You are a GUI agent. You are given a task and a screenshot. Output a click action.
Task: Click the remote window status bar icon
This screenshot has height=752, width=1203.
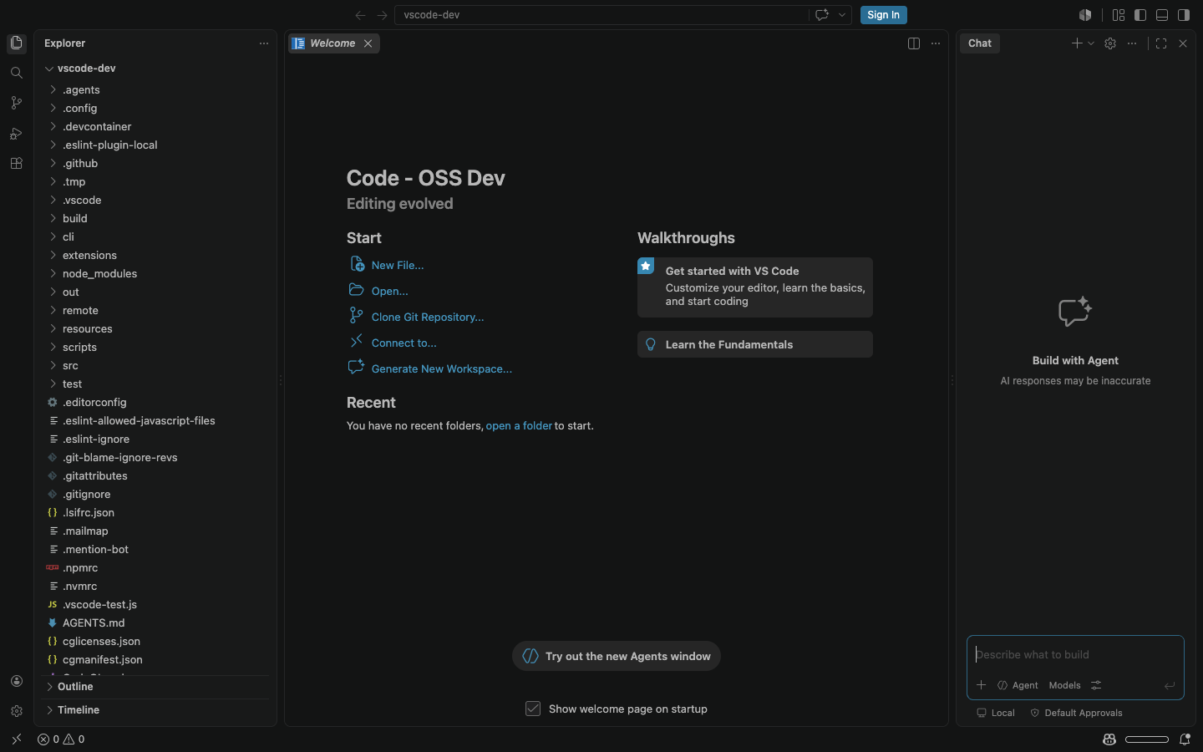pos(16,739)
